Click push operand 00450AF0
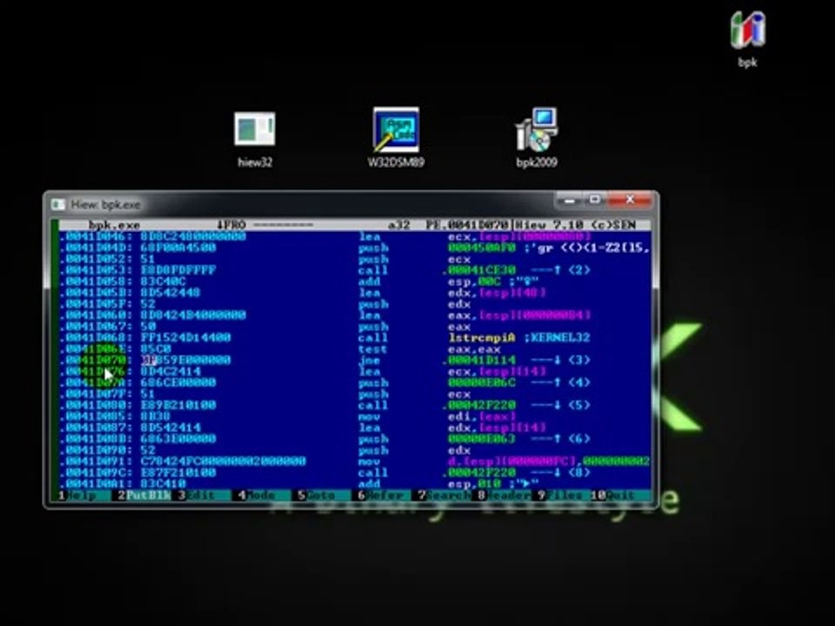 tap(482, 248)
